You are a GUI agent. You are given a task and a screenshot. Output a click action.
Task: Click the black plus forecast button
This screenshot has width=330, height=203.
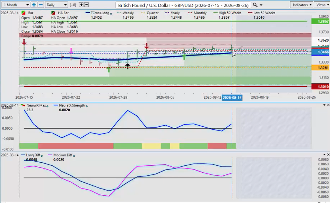click(x=81, y=5)
